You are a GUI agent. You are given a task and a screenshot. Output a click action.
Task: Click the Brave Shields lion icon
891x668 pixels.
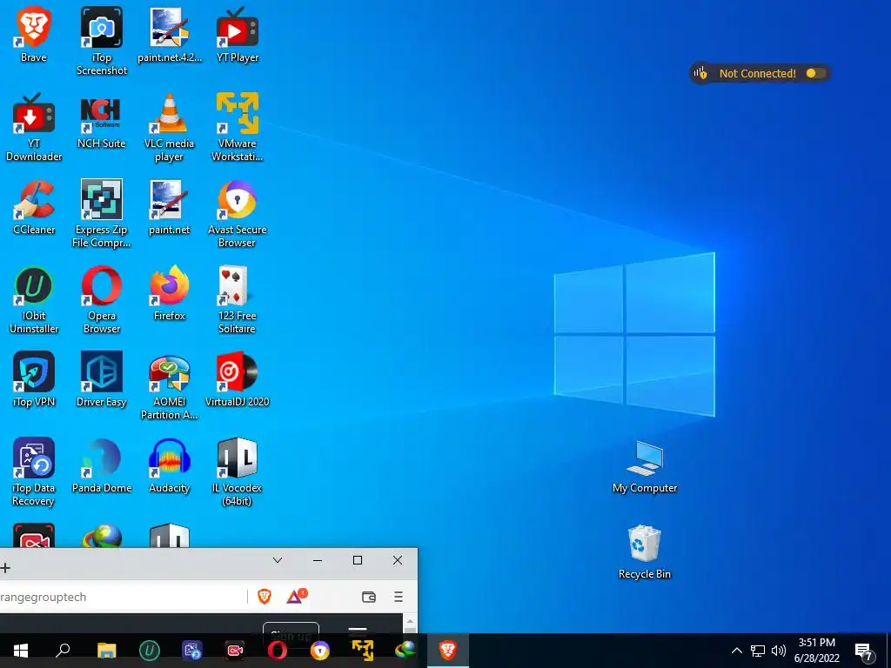click(265, 597)
